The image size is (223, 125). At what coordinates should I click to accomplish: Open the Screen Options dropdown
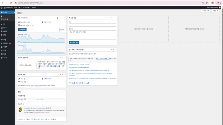pyautogui.click(x=206, y=11)
